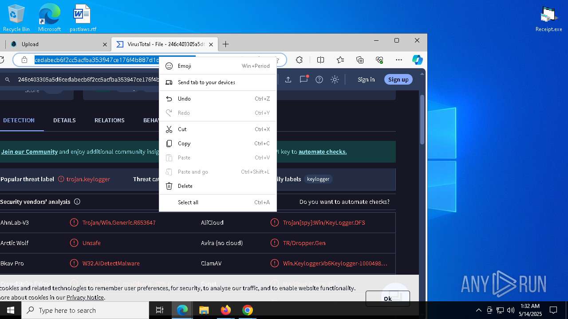Choose Emoji in context menu
This screenshot has width=568, height=319.
218,66
